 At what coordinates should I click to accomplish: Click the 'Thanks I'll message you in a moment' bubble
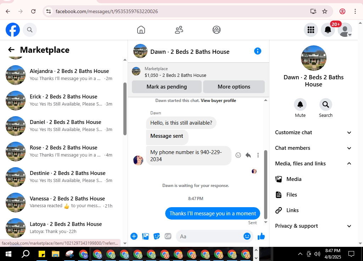213,214
